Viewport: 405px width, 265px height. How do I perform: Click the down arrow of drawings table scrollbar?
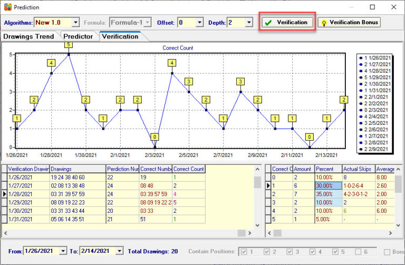pyautogui.click(x=257, y=225)
